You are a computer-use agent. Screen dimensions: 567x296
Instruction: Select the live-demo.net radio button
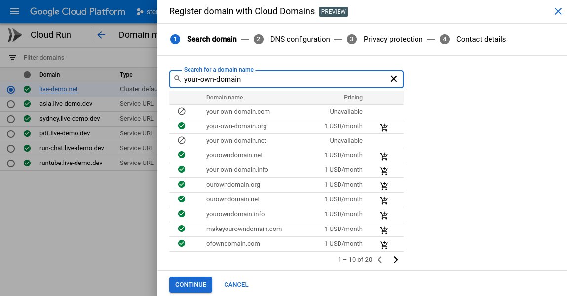click(x=11, y=90)
